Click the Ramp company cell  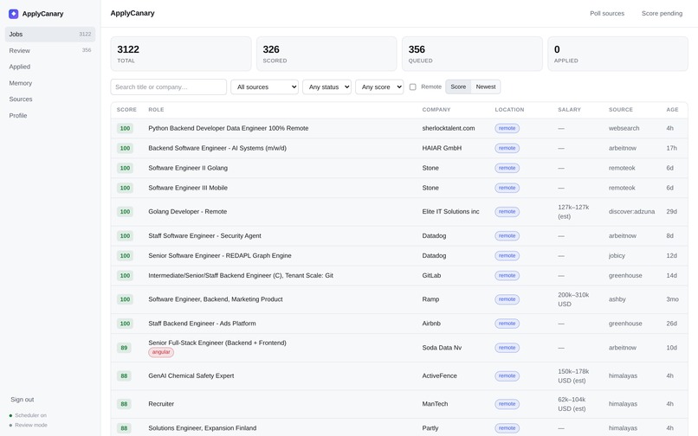[x=430, y=299]
